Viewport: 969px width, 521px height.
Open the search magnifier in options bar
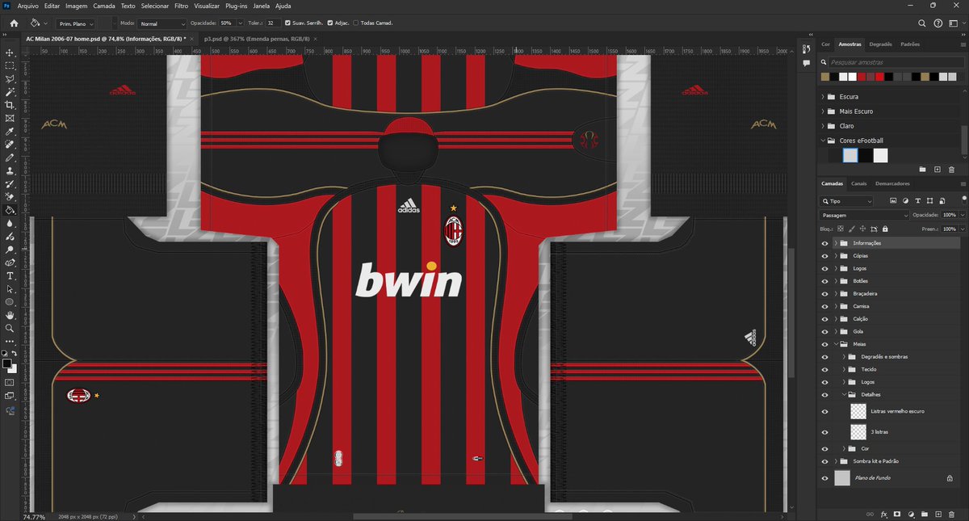pyautogui.click(x=923, y=23)
